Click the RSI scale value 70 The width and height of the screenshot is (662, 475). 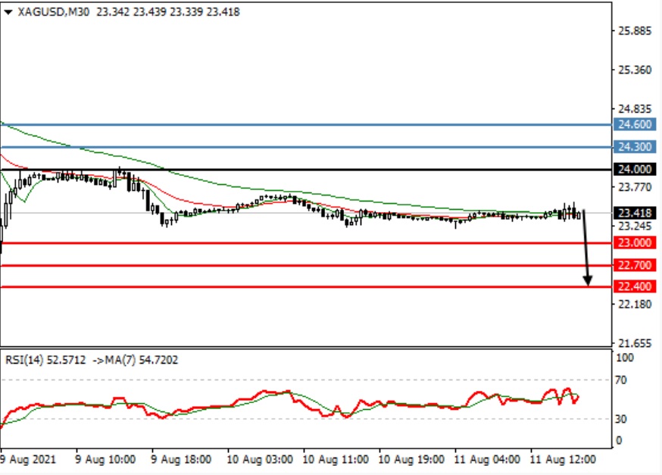click(x=621, y=380)
